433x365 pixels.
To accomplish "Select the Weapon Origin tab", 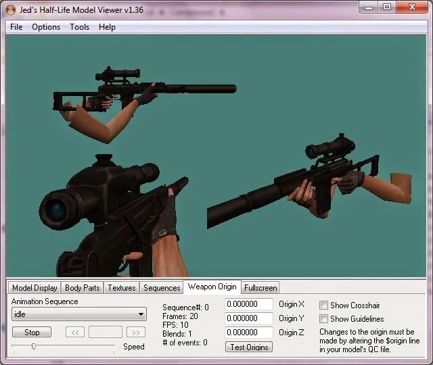I will pos(212,287).
